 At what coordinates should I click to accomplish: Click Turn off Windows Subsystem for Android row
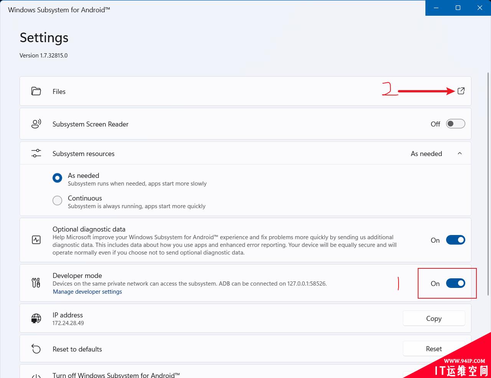245,371
